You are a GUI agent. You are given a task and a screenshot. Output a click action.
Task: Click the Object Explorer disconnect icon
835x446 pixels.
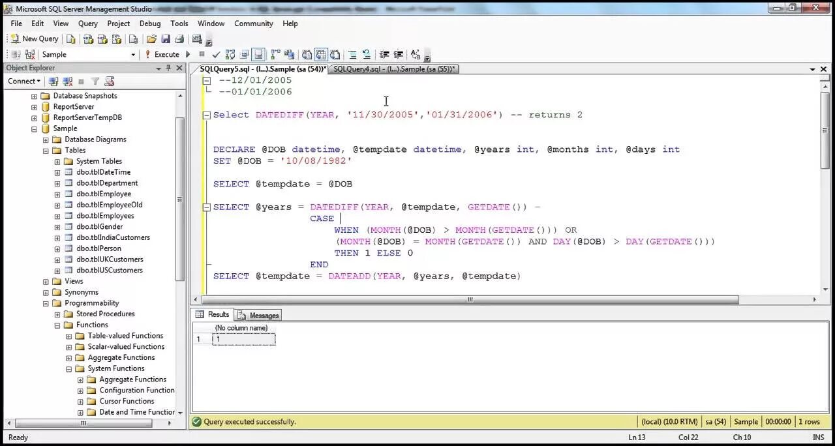[67, 82]
